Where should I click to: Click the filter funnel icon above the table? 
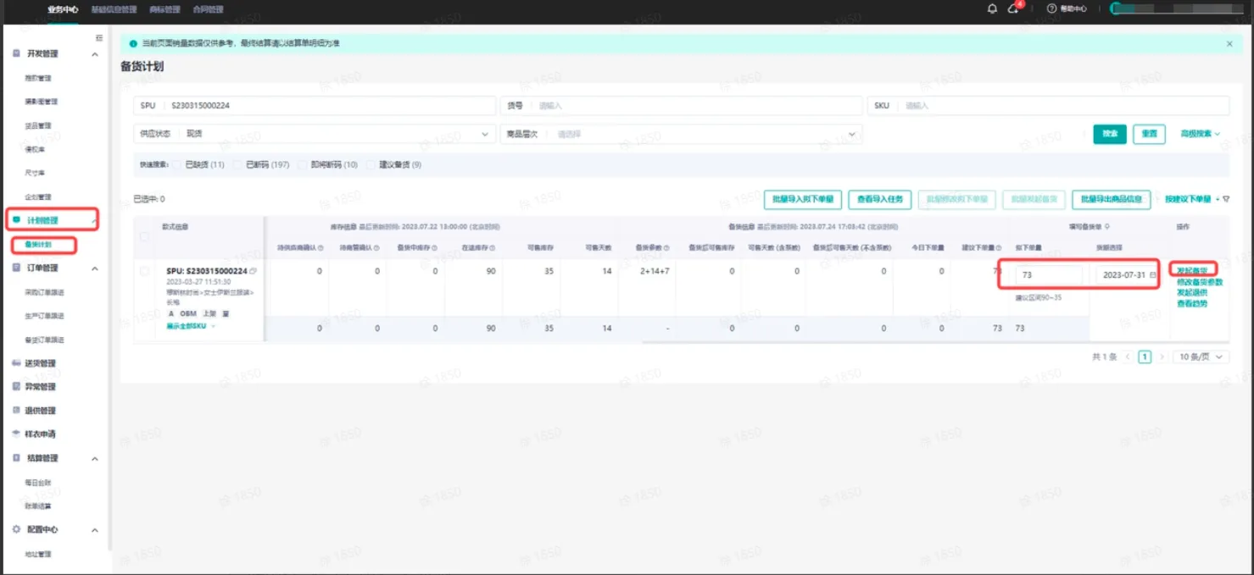point(1226,199)
